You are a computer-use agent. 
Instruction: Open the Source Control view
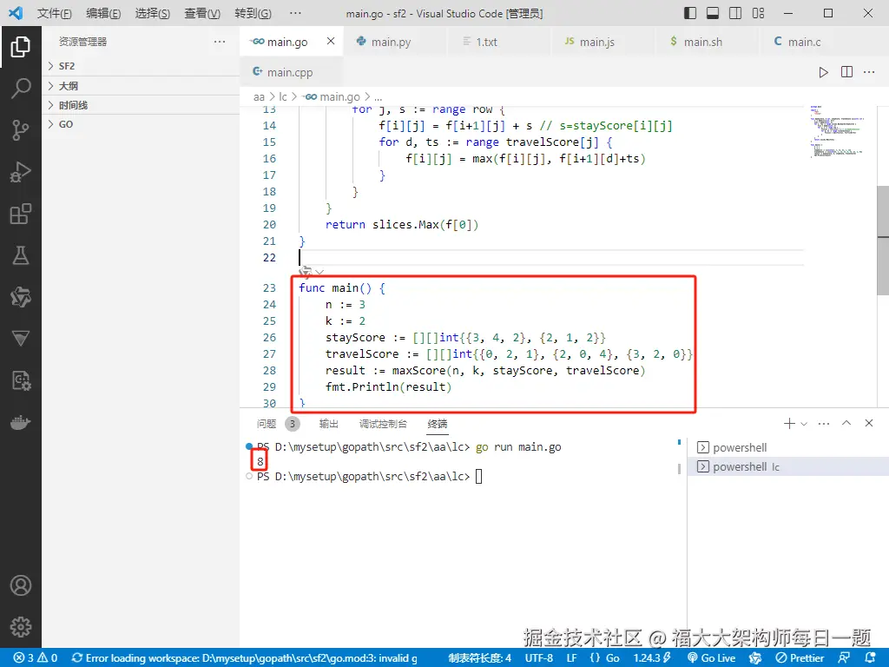[x=21, y=130]
